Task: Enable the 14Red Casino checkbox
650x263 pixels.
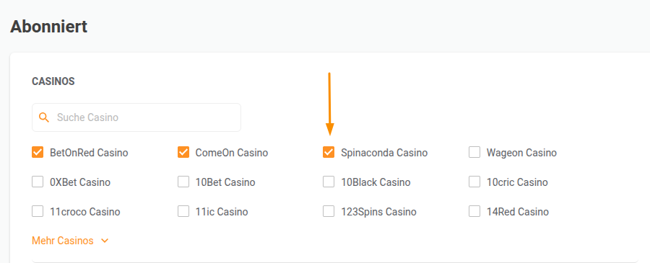Action: coord(474,212)
